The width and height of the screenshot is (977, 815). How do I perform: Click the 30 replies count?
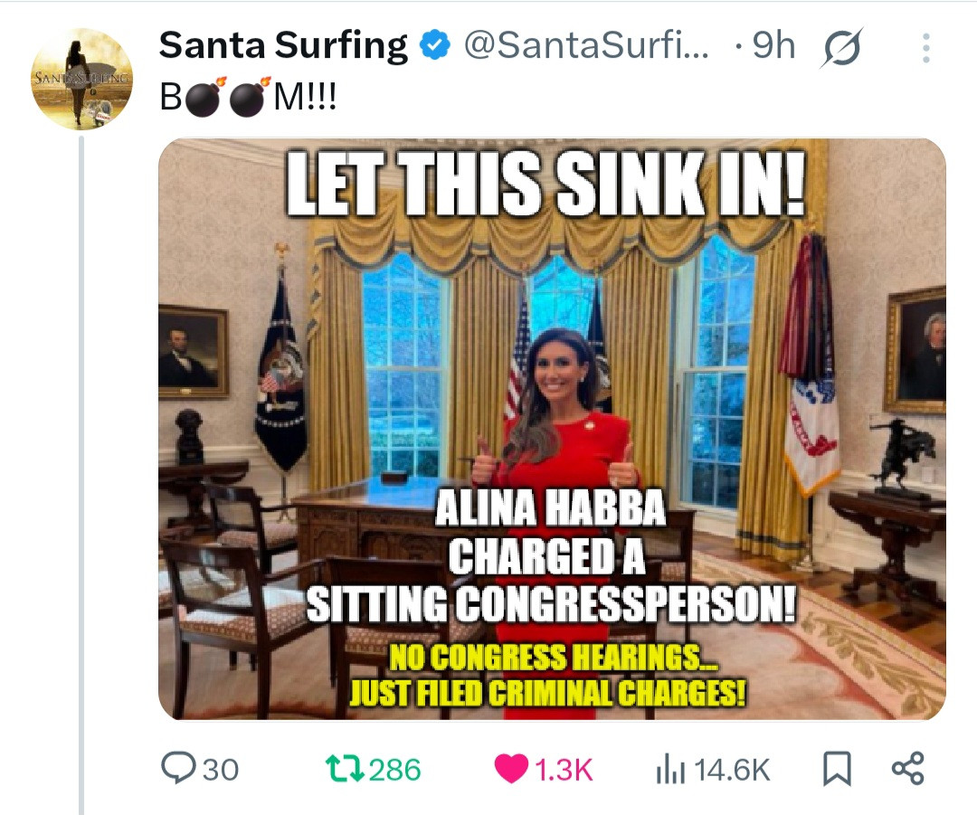point(221,770)
